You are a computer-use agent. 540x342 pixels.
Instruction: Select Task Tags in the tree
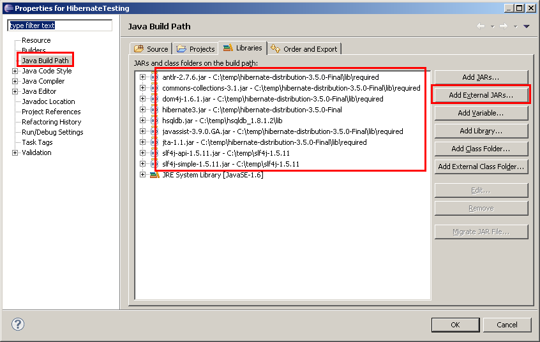37,142
